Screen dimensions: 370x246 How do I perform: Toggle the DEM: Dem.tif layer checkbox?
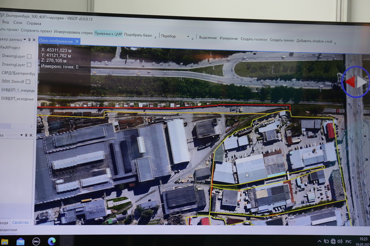click(28, 82)
